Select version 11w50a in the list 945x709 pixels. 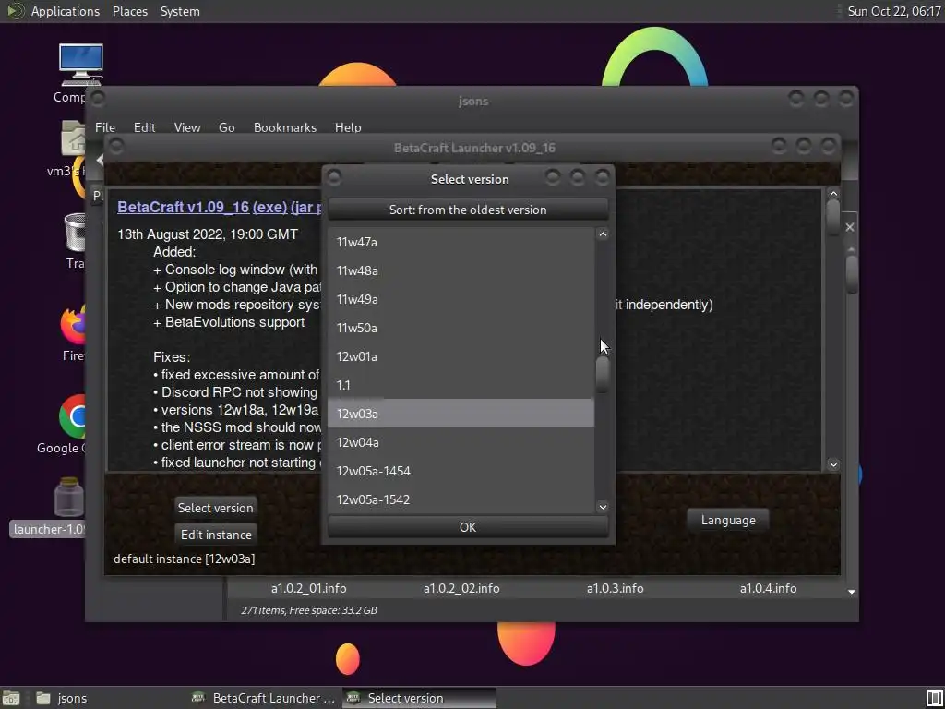tap(461, 328)
